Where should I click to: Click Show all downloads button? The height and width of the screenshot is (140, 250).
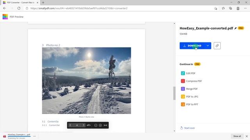(237, 136)
